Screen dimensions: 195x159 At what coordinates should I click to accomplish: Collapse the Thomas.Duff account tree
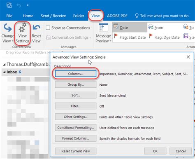tap(5, 64)
